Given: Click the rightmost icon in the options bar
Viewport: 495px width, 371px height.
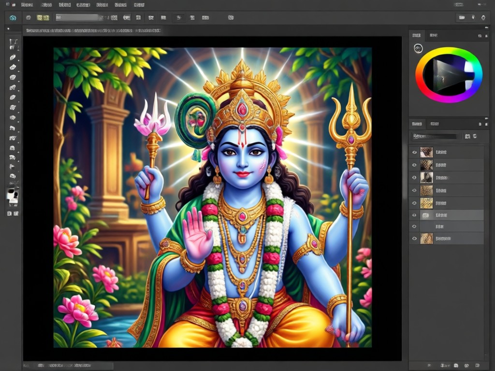Looking at the screenshot, I should 483,18.
